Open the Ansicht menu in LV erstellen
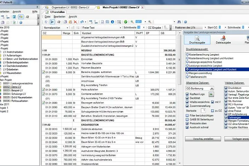Screen dimensions: 249x166 tap(73, 17)
